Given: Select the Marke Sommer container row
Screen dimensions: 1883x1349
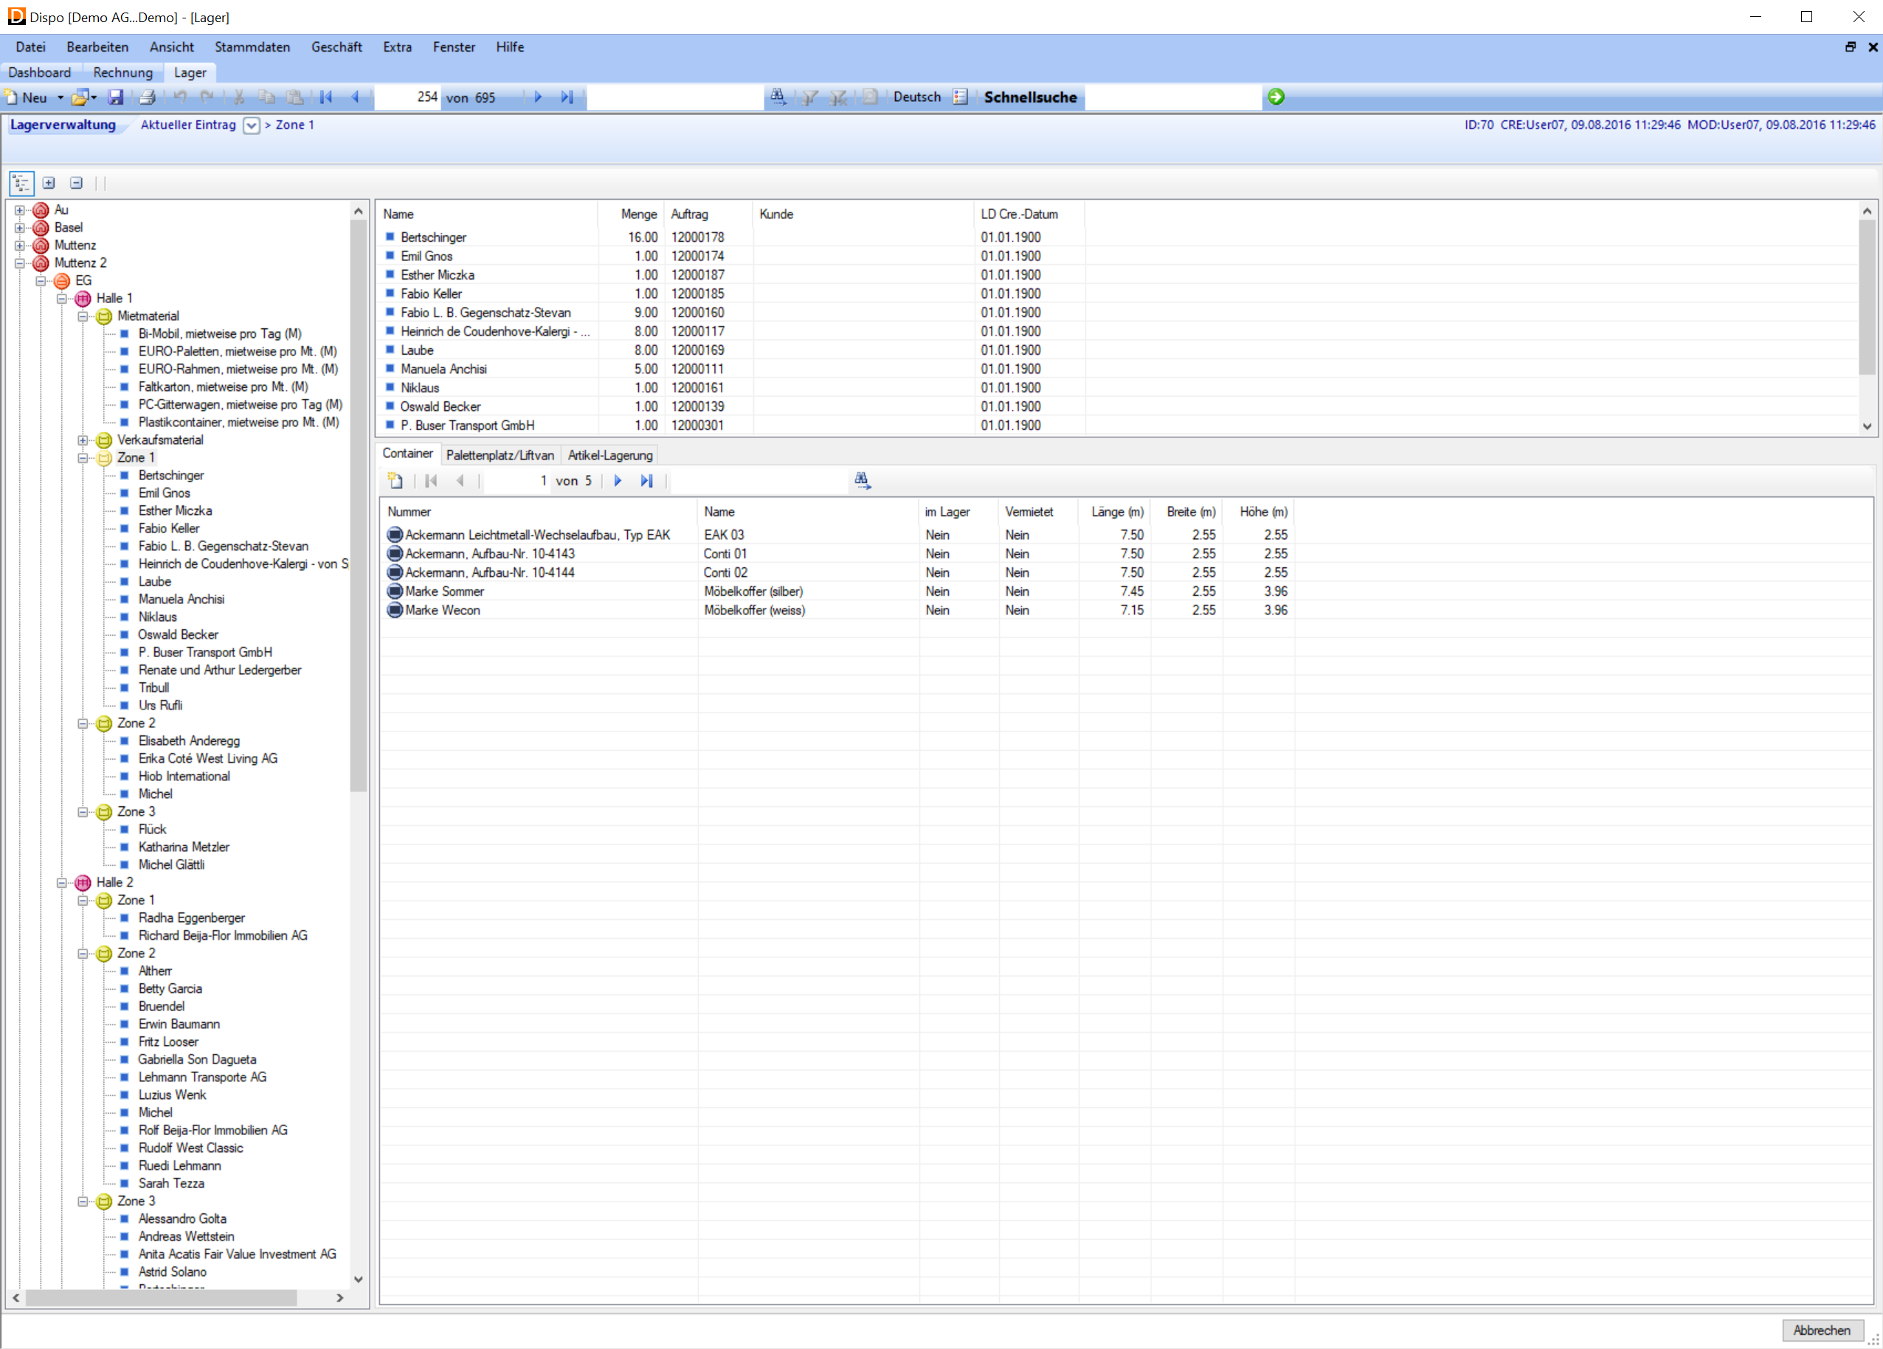Looking at the screenshot, I should [838, 591].
